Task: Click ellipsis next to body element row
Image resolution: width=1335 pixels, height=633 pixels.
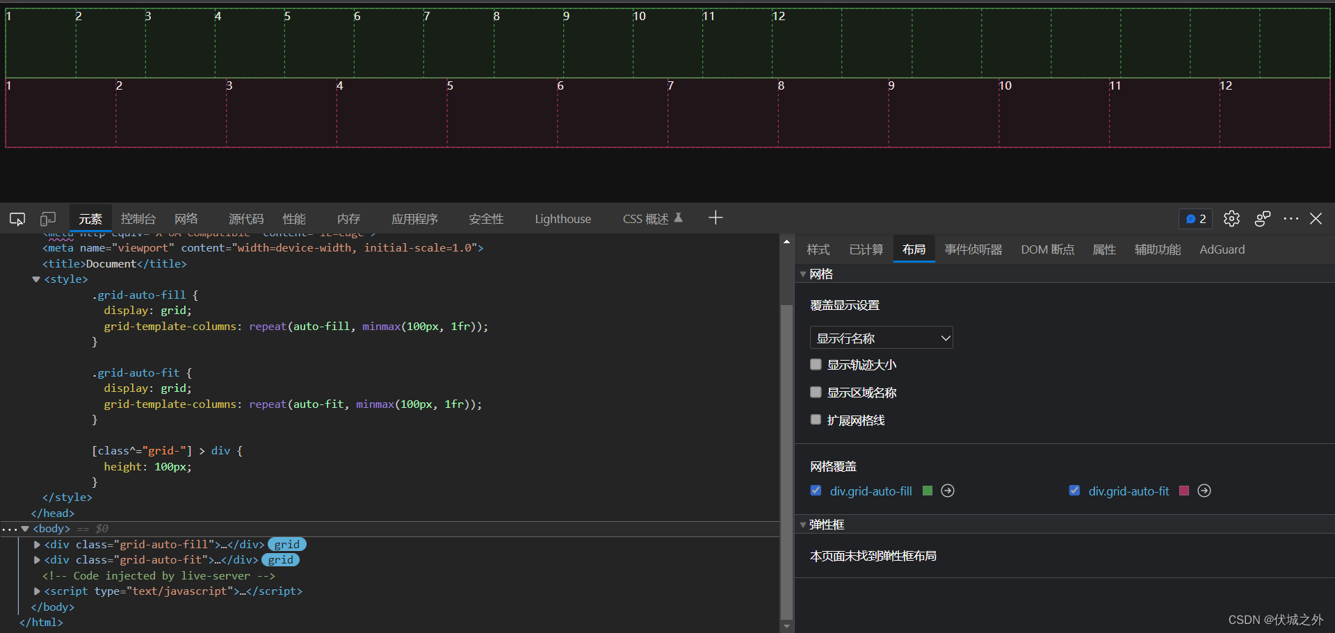Action: [8, 529]
